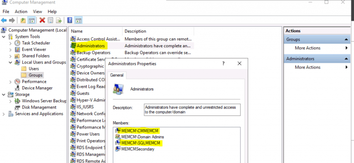Select the MEMCM\CMMEMCM member
The image size is (354, 163).
point(140,131)
